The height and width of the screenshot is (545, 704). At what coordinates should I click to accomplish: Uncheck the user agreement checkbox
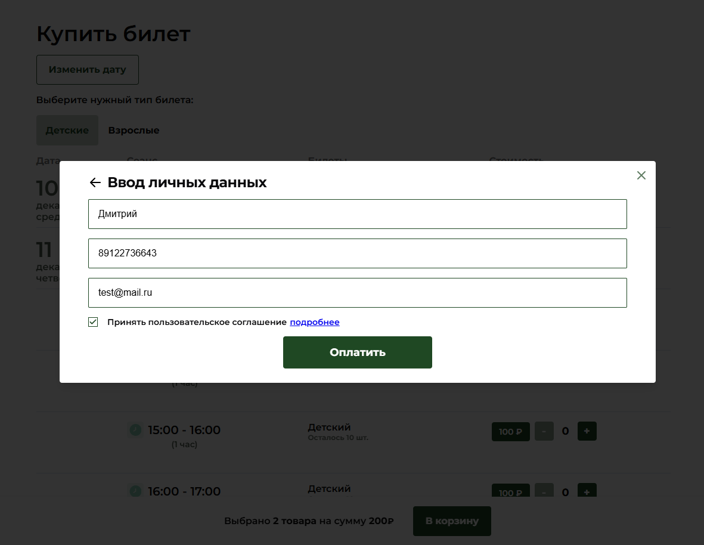click(93, 322)
